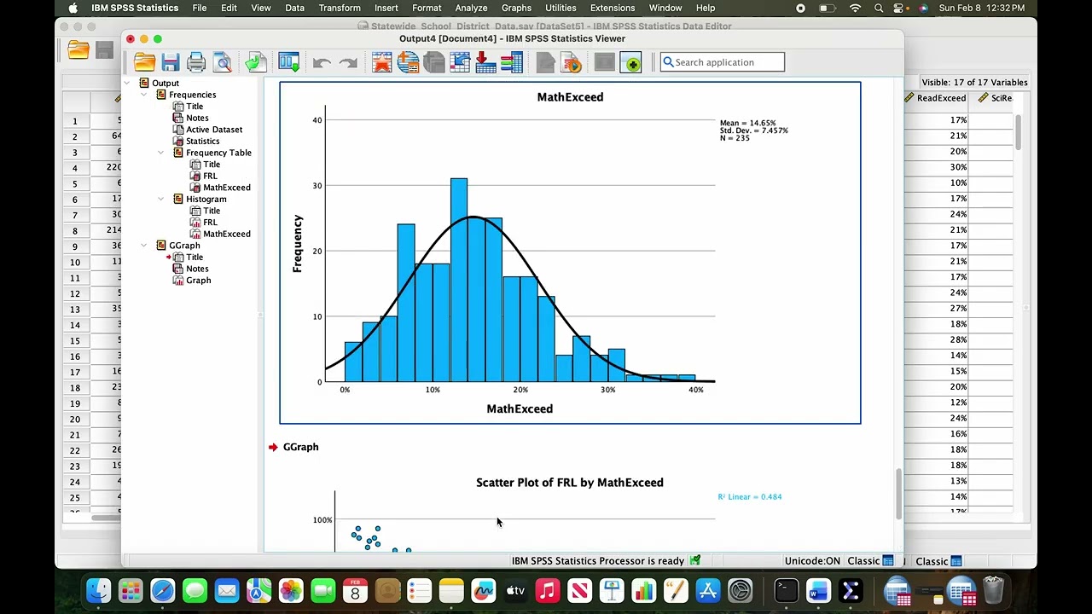Select MathExceed under Histogram in outline
The height and width of the screenshot is (614, 1092).
click(x=227, y=234)
